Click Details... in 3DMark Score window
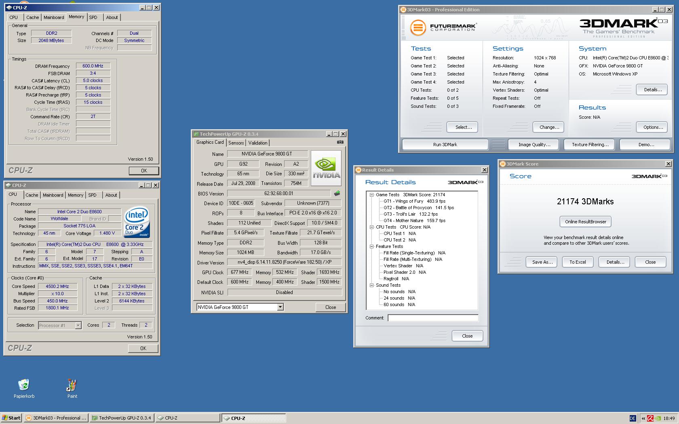This screenshot has height=424, width=679. pos(615,262)
